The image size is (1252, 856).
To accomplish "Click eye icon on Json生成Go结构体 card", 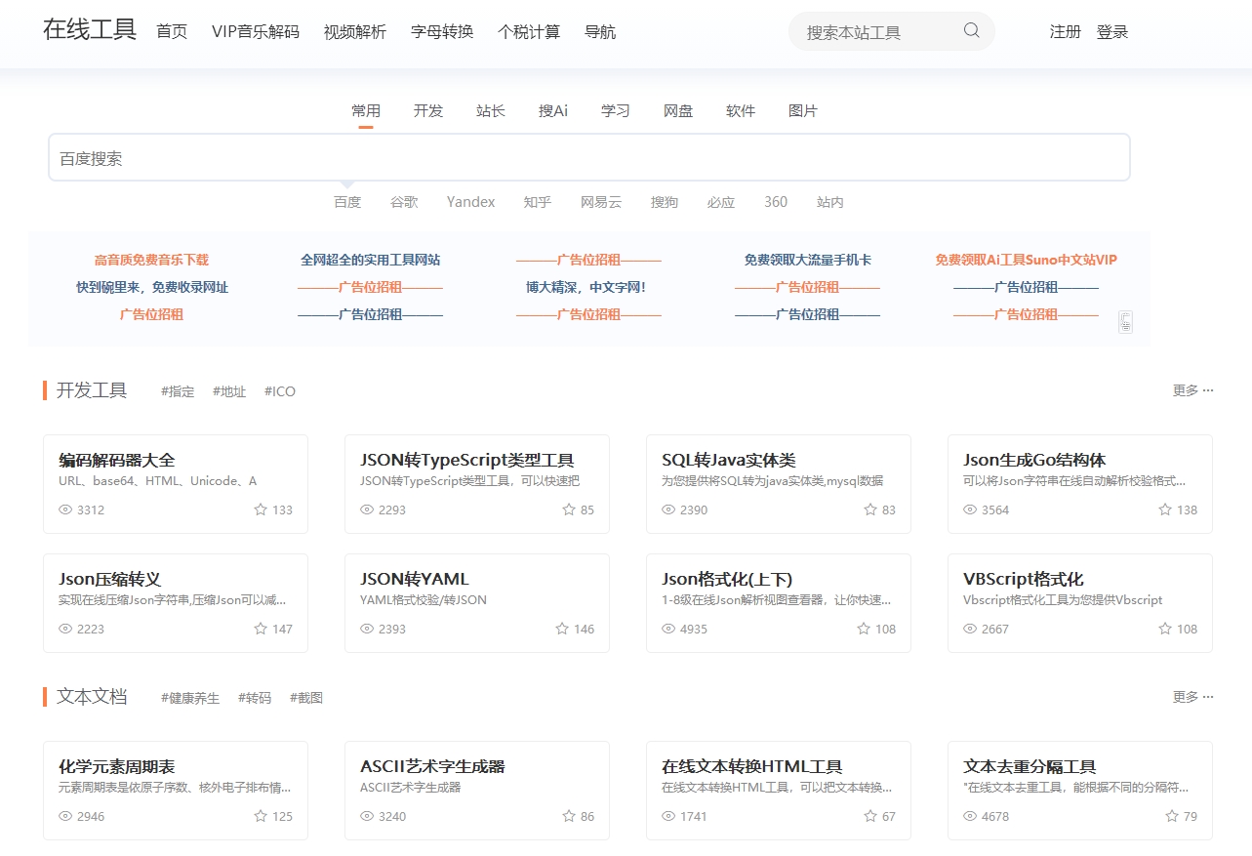I will pyautogui.click(x=970, y=510).
